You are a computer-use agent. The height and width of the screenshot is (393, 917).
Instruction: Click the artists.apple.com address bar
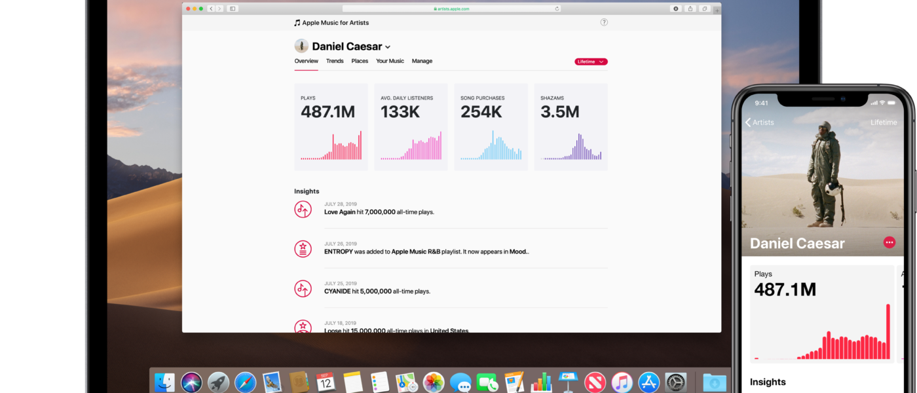(x=452, y=9)
